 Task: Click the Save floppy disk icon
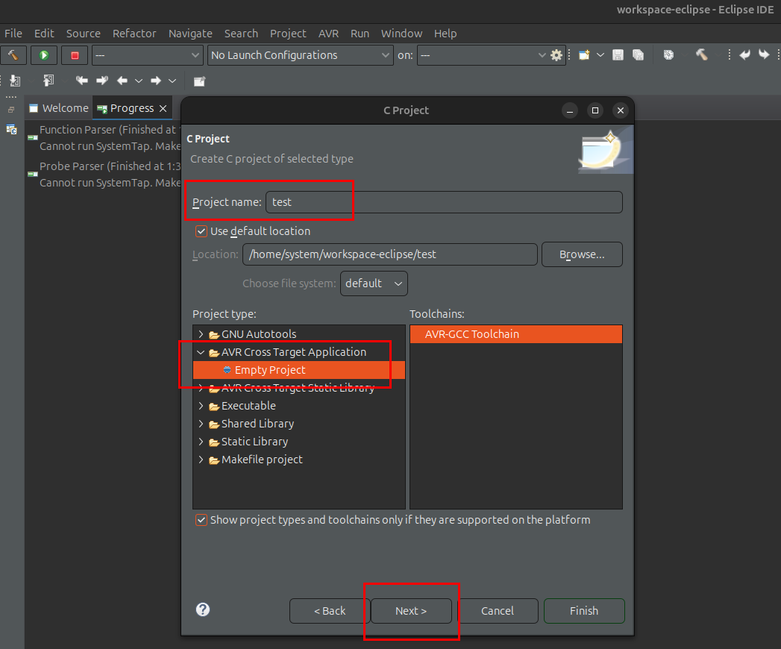[618, 54]
